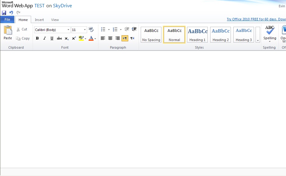Toggle bold formatting

[x=37, y=38]
